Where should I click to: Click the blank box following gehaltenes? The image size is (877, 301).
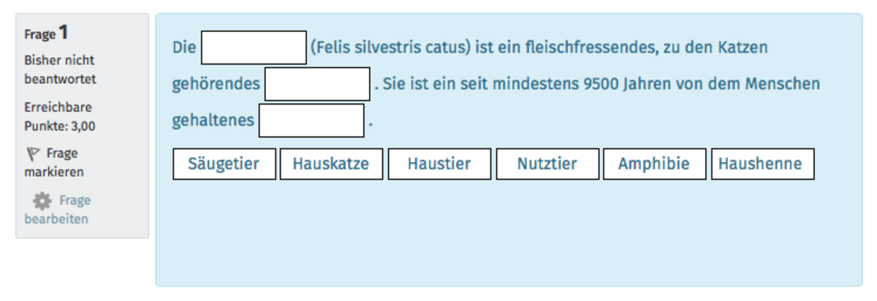(311, 121)
